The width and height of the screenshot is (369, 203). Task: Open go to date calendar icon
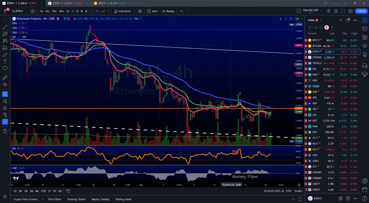pyautogui.click(x=68, y=191)
